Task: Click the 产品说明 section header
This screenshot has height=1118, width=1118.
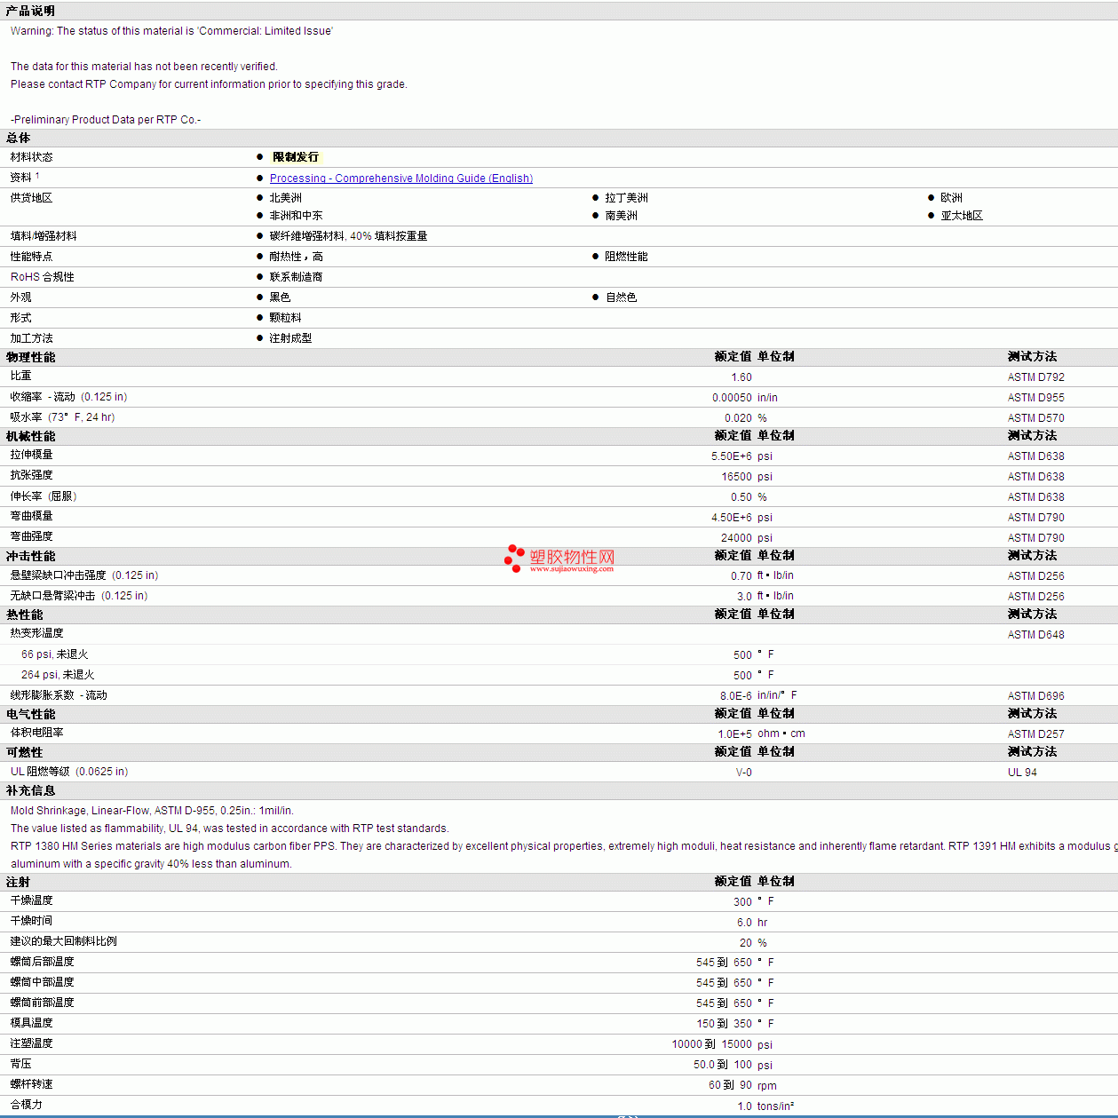Action: [30, 11]
